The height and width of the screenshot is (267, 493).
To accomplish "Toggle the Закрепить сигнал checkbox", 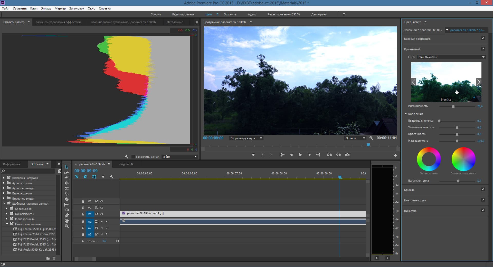I will tap(133, 157).
